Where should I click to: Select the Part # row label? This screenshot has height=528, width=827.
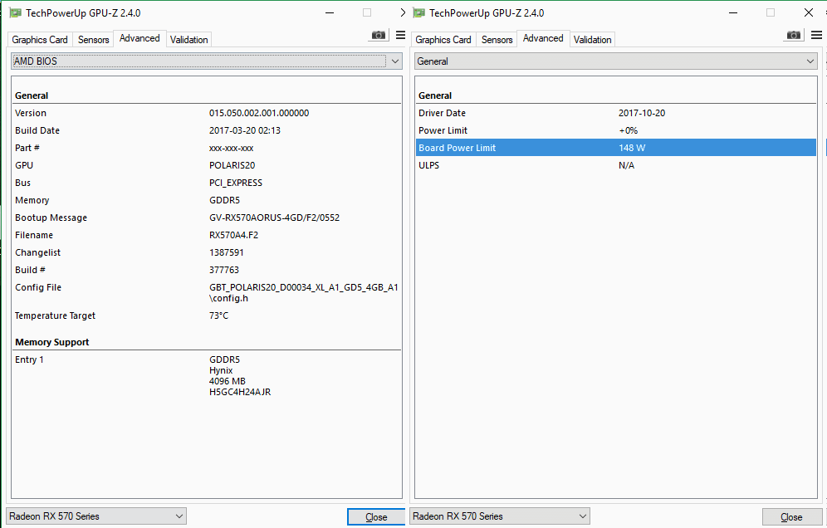(x=27, y=148)
